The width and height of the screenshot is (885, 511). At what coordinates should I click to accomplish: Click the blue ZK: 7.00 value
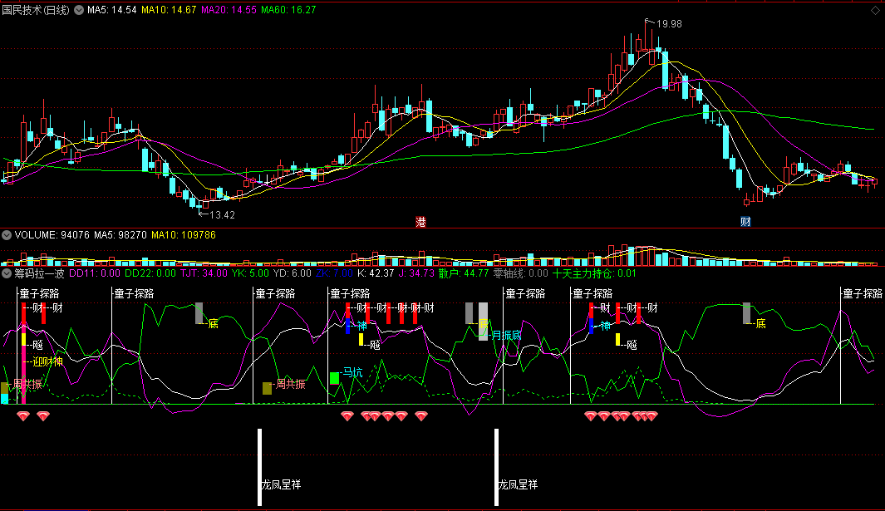pyautogui.click(x=334, y=274)
